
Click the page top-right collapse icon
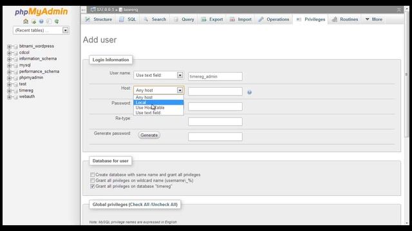click(x=399, y=10)
